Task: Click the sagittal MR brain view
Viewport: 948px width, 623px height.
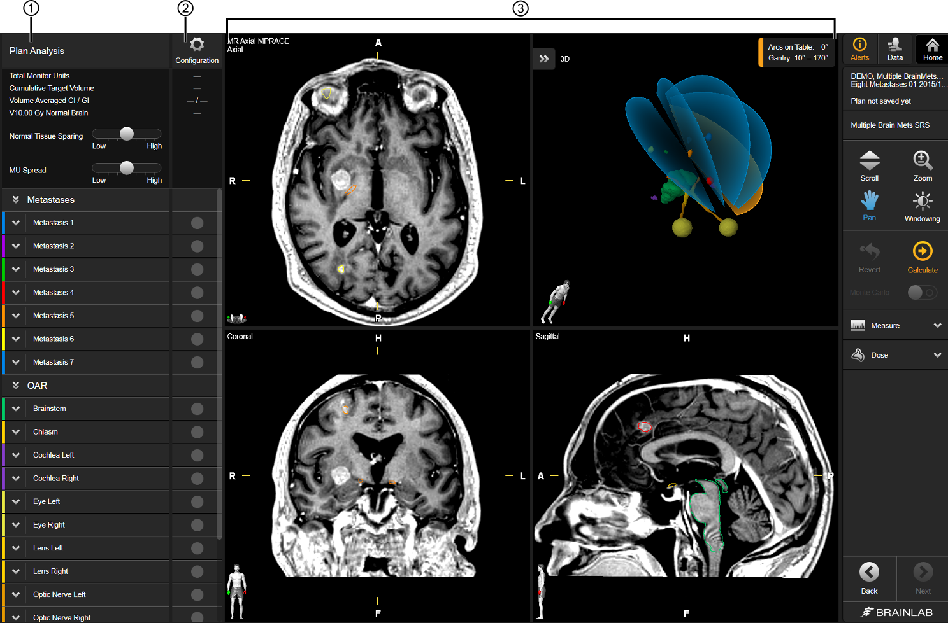Action: 686,475
